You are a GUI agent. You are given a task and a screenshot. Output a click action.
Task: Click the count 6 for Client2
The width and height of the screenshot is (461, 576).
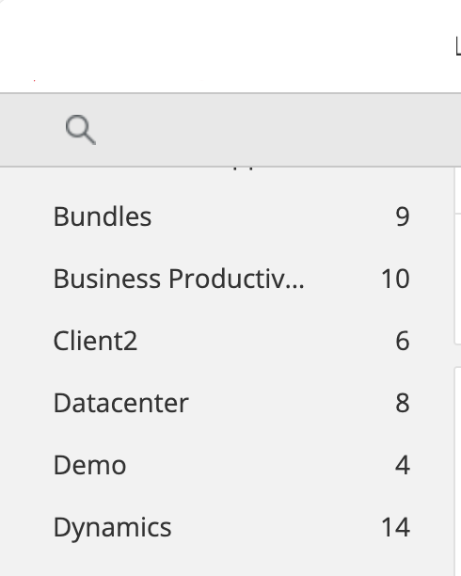[403, 341]
